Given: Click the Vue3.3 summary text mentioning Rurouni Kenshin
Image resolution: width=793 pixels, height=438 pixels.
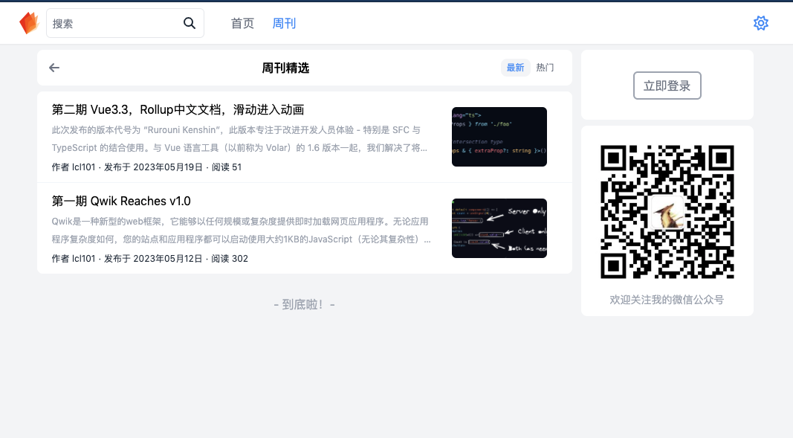Looking at the screenshot, I should coord(240,139).
